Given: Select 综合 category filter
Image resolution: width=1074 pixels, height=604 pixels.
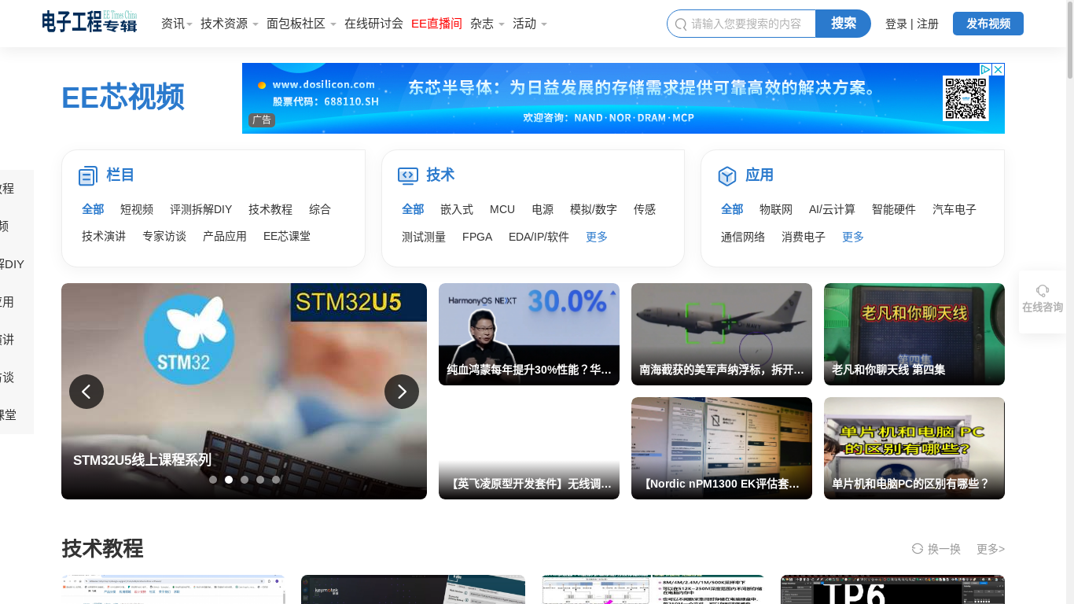Looking at the screenshot, I should (320, 209).
